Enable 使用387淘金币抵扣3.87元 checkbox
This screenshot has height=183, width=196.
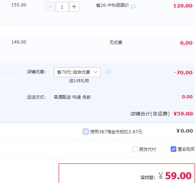point(86,132)
